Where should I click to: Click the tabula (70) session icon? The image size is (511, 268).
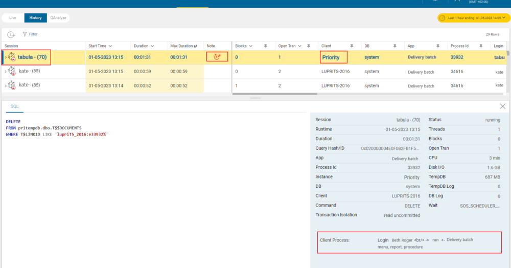[12, 57]
